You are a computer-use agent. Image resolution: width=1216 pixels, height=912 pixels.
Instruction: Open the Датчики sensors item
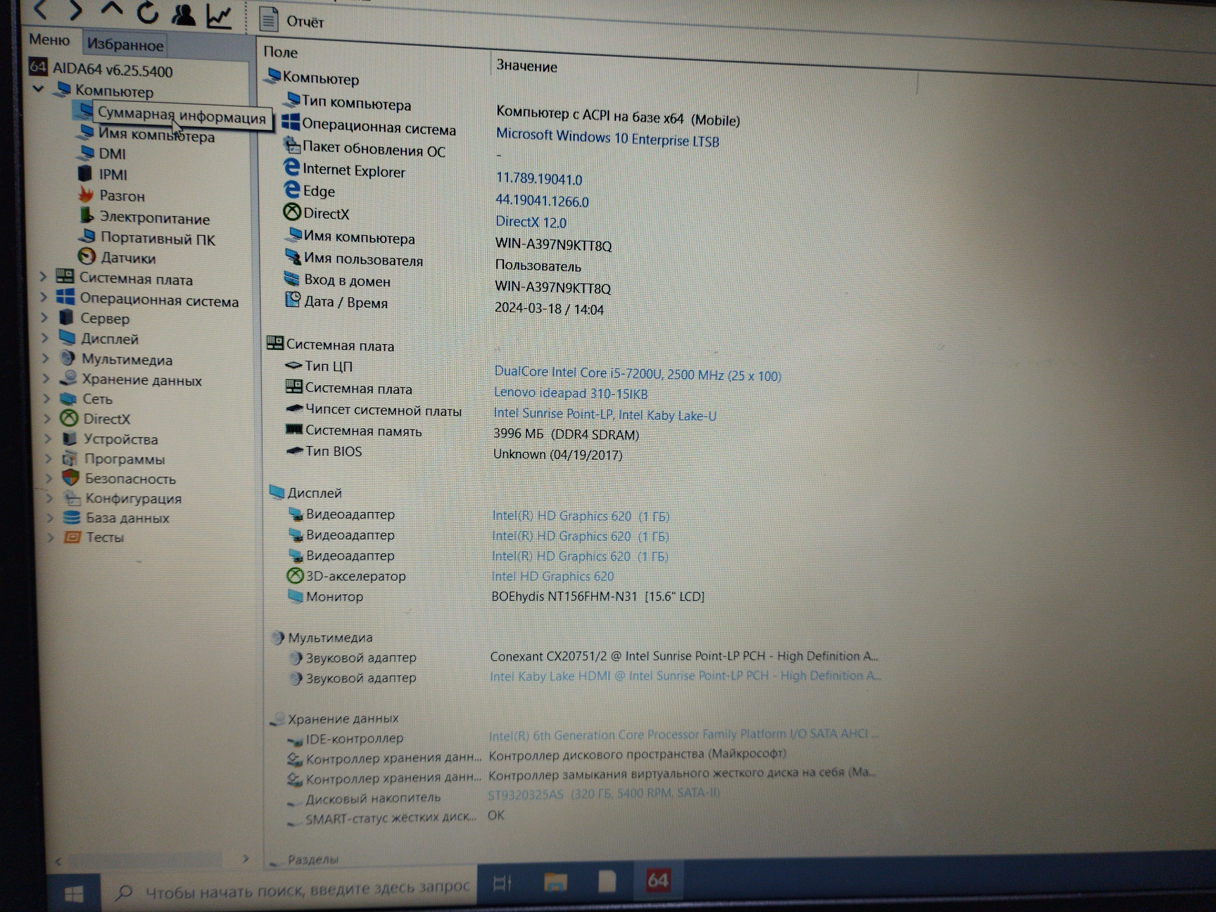pyautogui.click(x=128, y=258)
